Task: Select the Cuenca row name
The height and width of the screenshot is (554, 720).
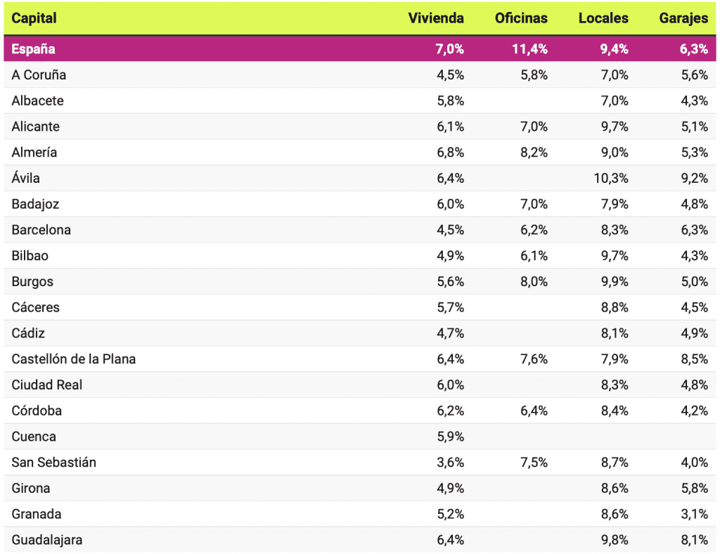Action: point(34,437)
